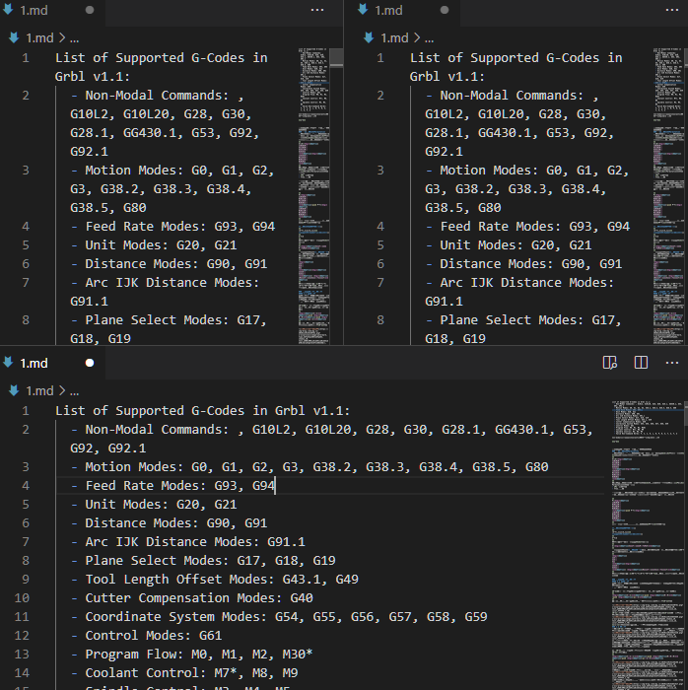Open 1.md breadcrumb in bottom editor
688x690 pixels.
(39, 390)
